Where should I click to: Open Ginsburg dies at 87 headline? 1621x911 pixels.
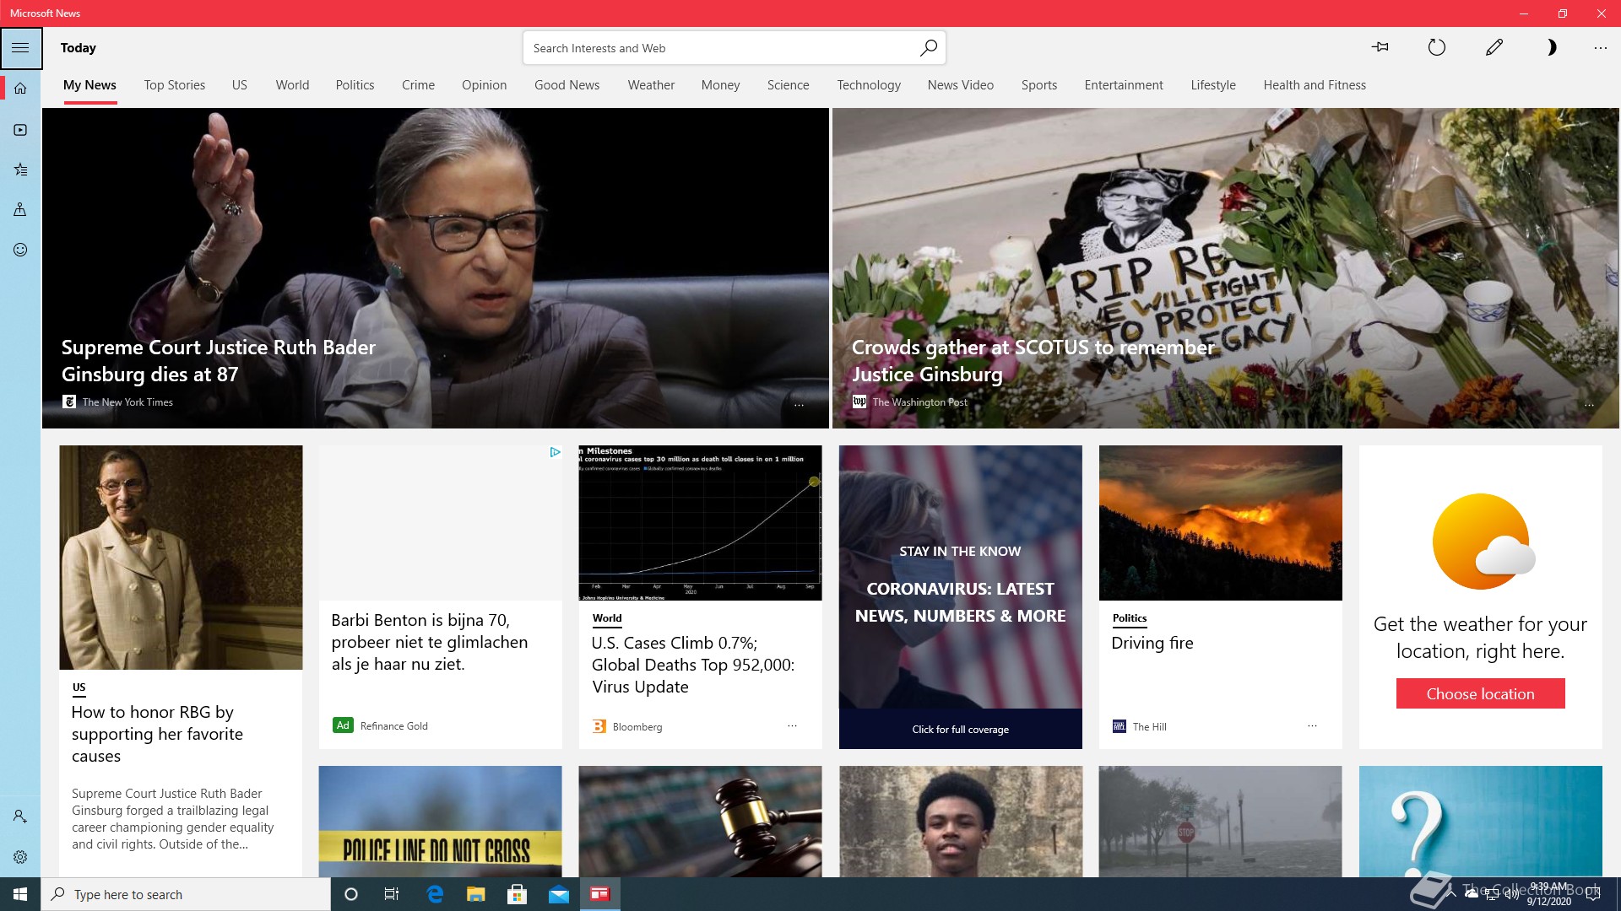click(x=219, y=361)
